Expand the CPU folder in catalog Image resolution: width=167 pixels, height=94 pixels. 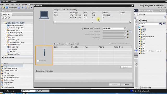pyautogui.click(x=140, y=34)
